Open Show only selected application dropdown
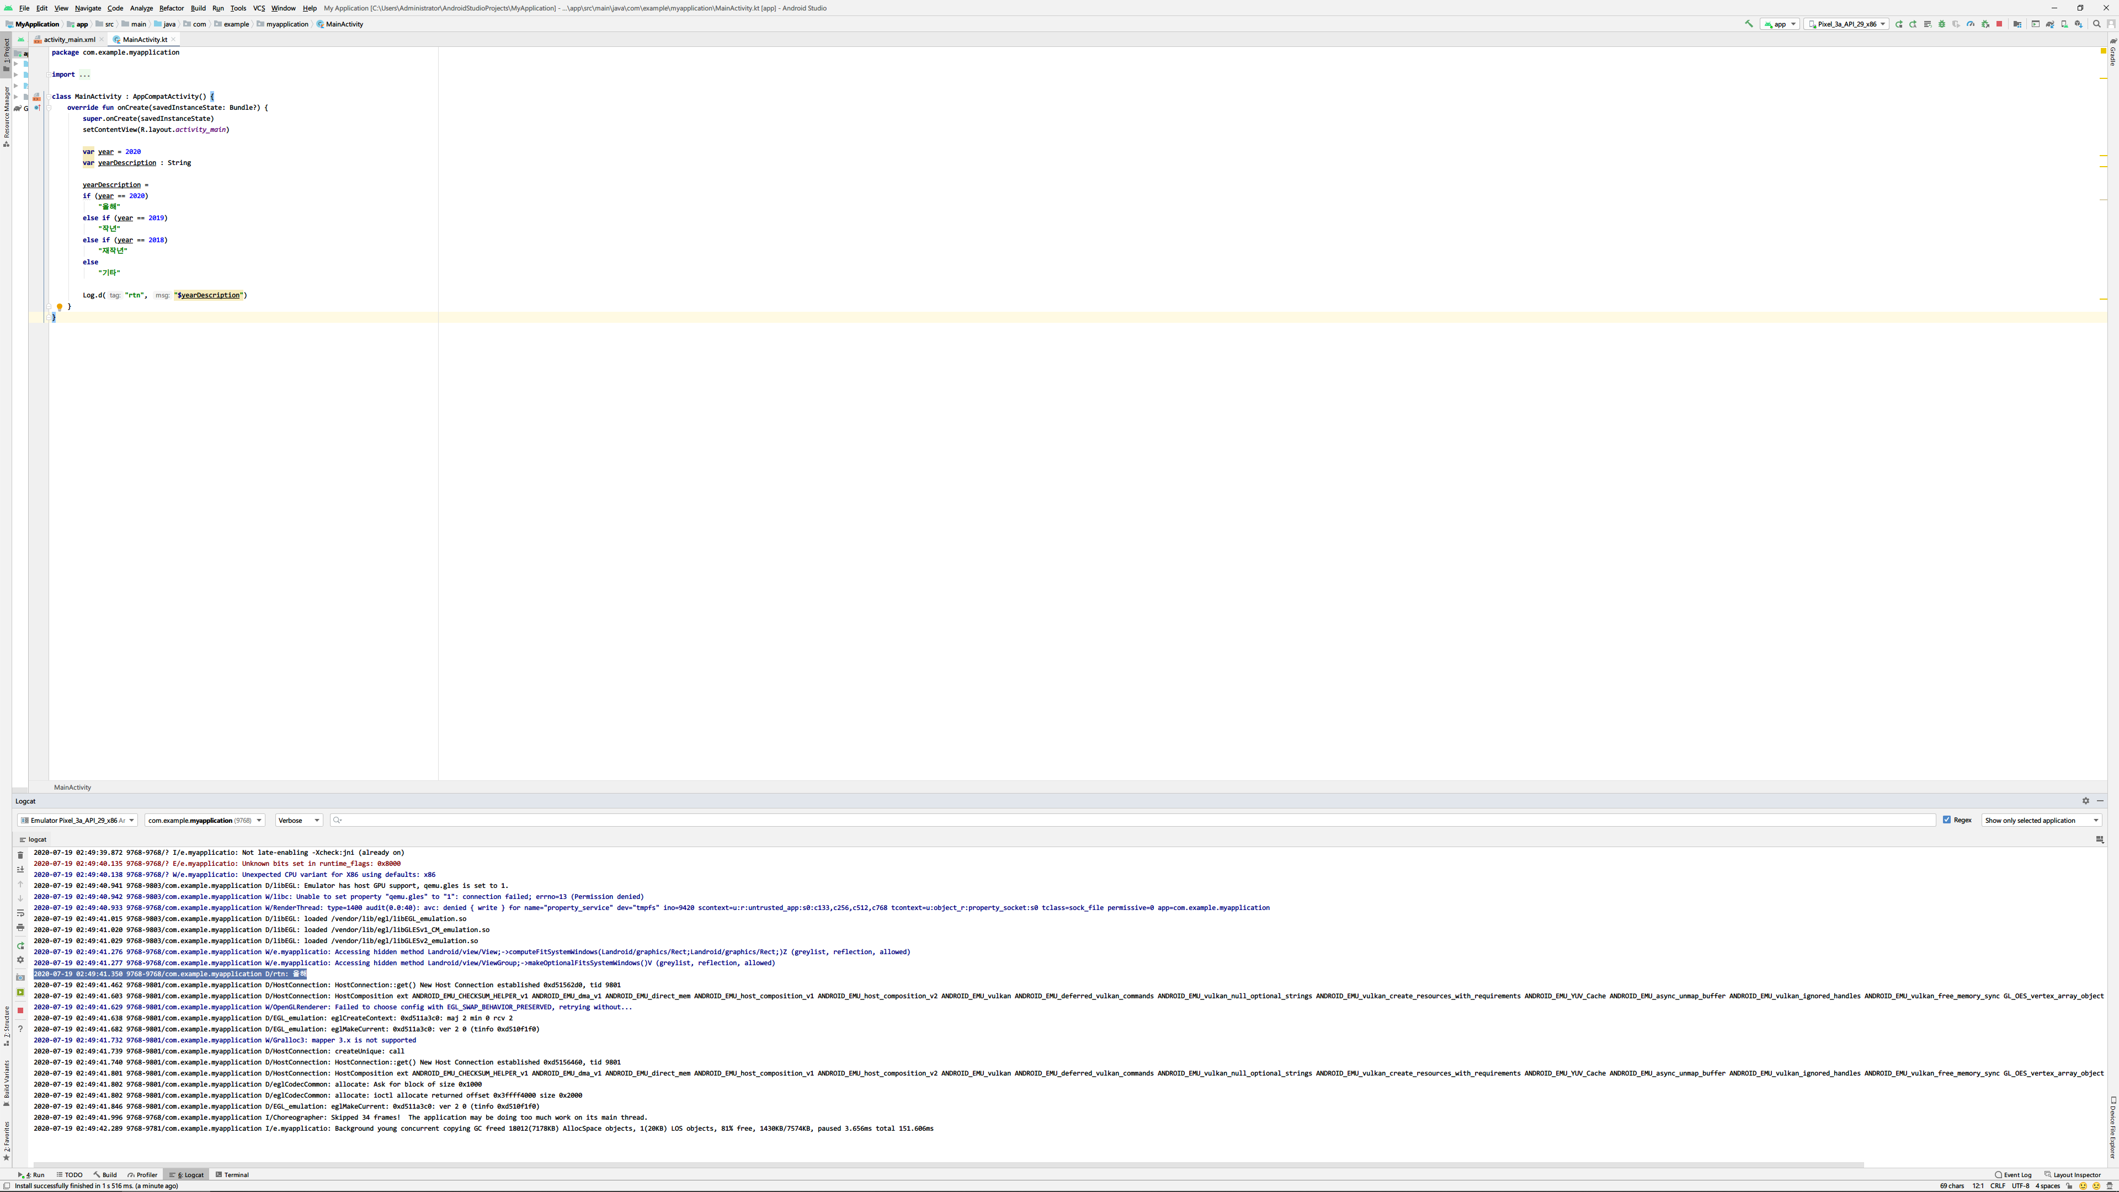 [2041, 820]
